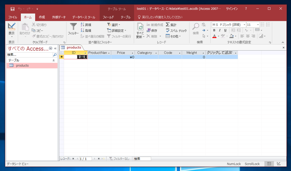Collapse the テーブル group

click(x=53, y=60)
